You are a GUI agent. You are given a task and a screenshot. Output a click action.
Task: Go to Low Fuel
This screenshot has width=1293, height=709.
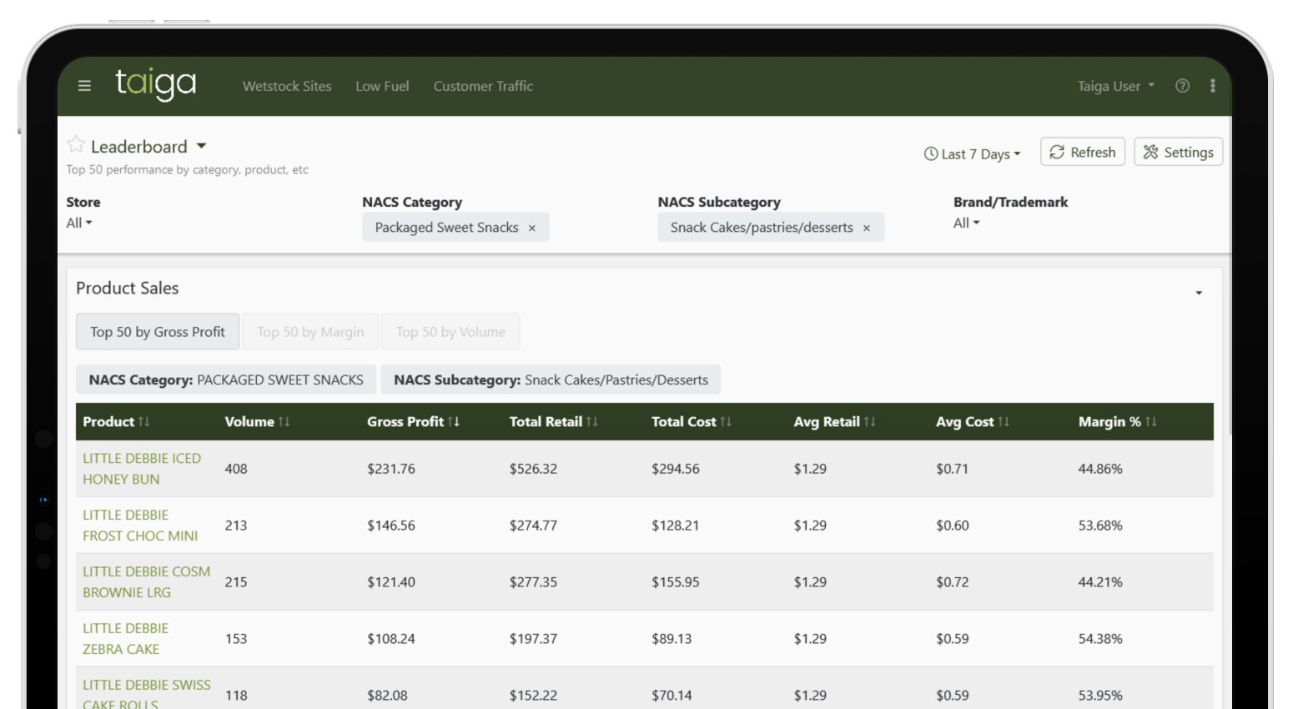pos(382,86)
